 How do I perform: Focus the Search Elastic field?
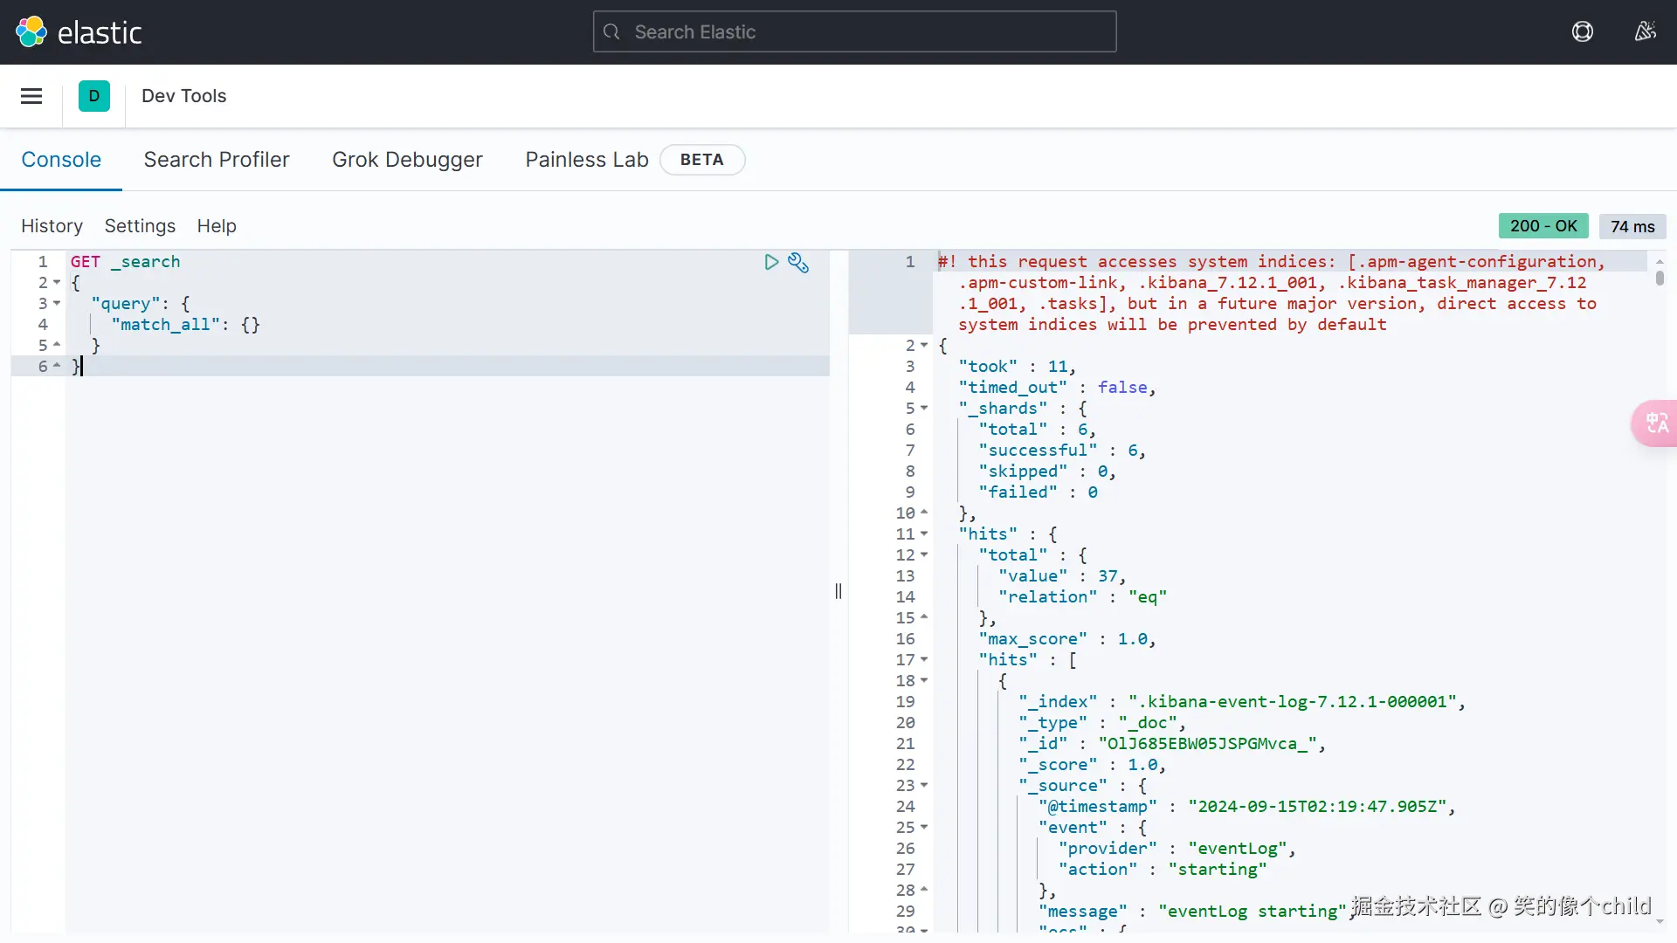855,32
